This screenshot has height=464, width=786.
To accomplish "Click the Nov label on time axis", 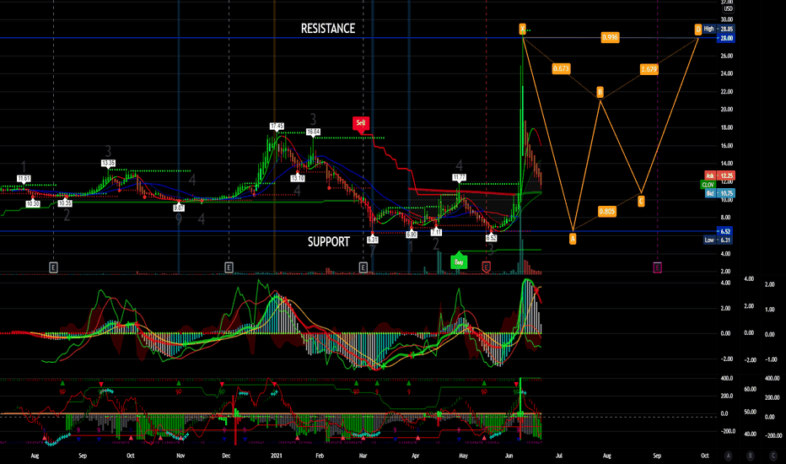I will coord(180,456).
